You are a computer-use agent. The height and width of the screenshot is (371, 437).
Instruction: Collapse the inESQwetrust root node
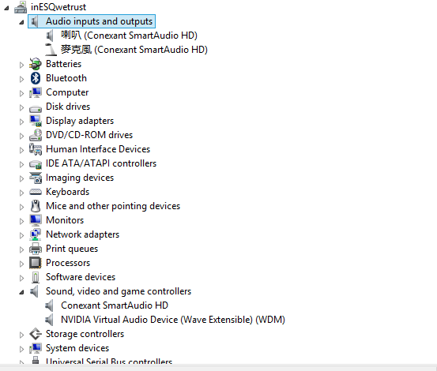6,9
